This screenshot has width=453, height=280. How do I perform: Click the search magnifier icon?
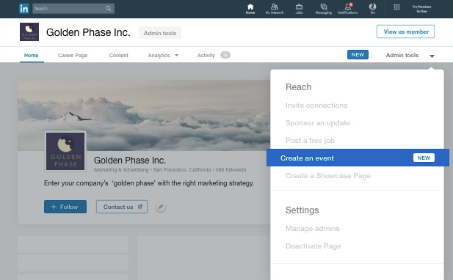coord(109,9)
